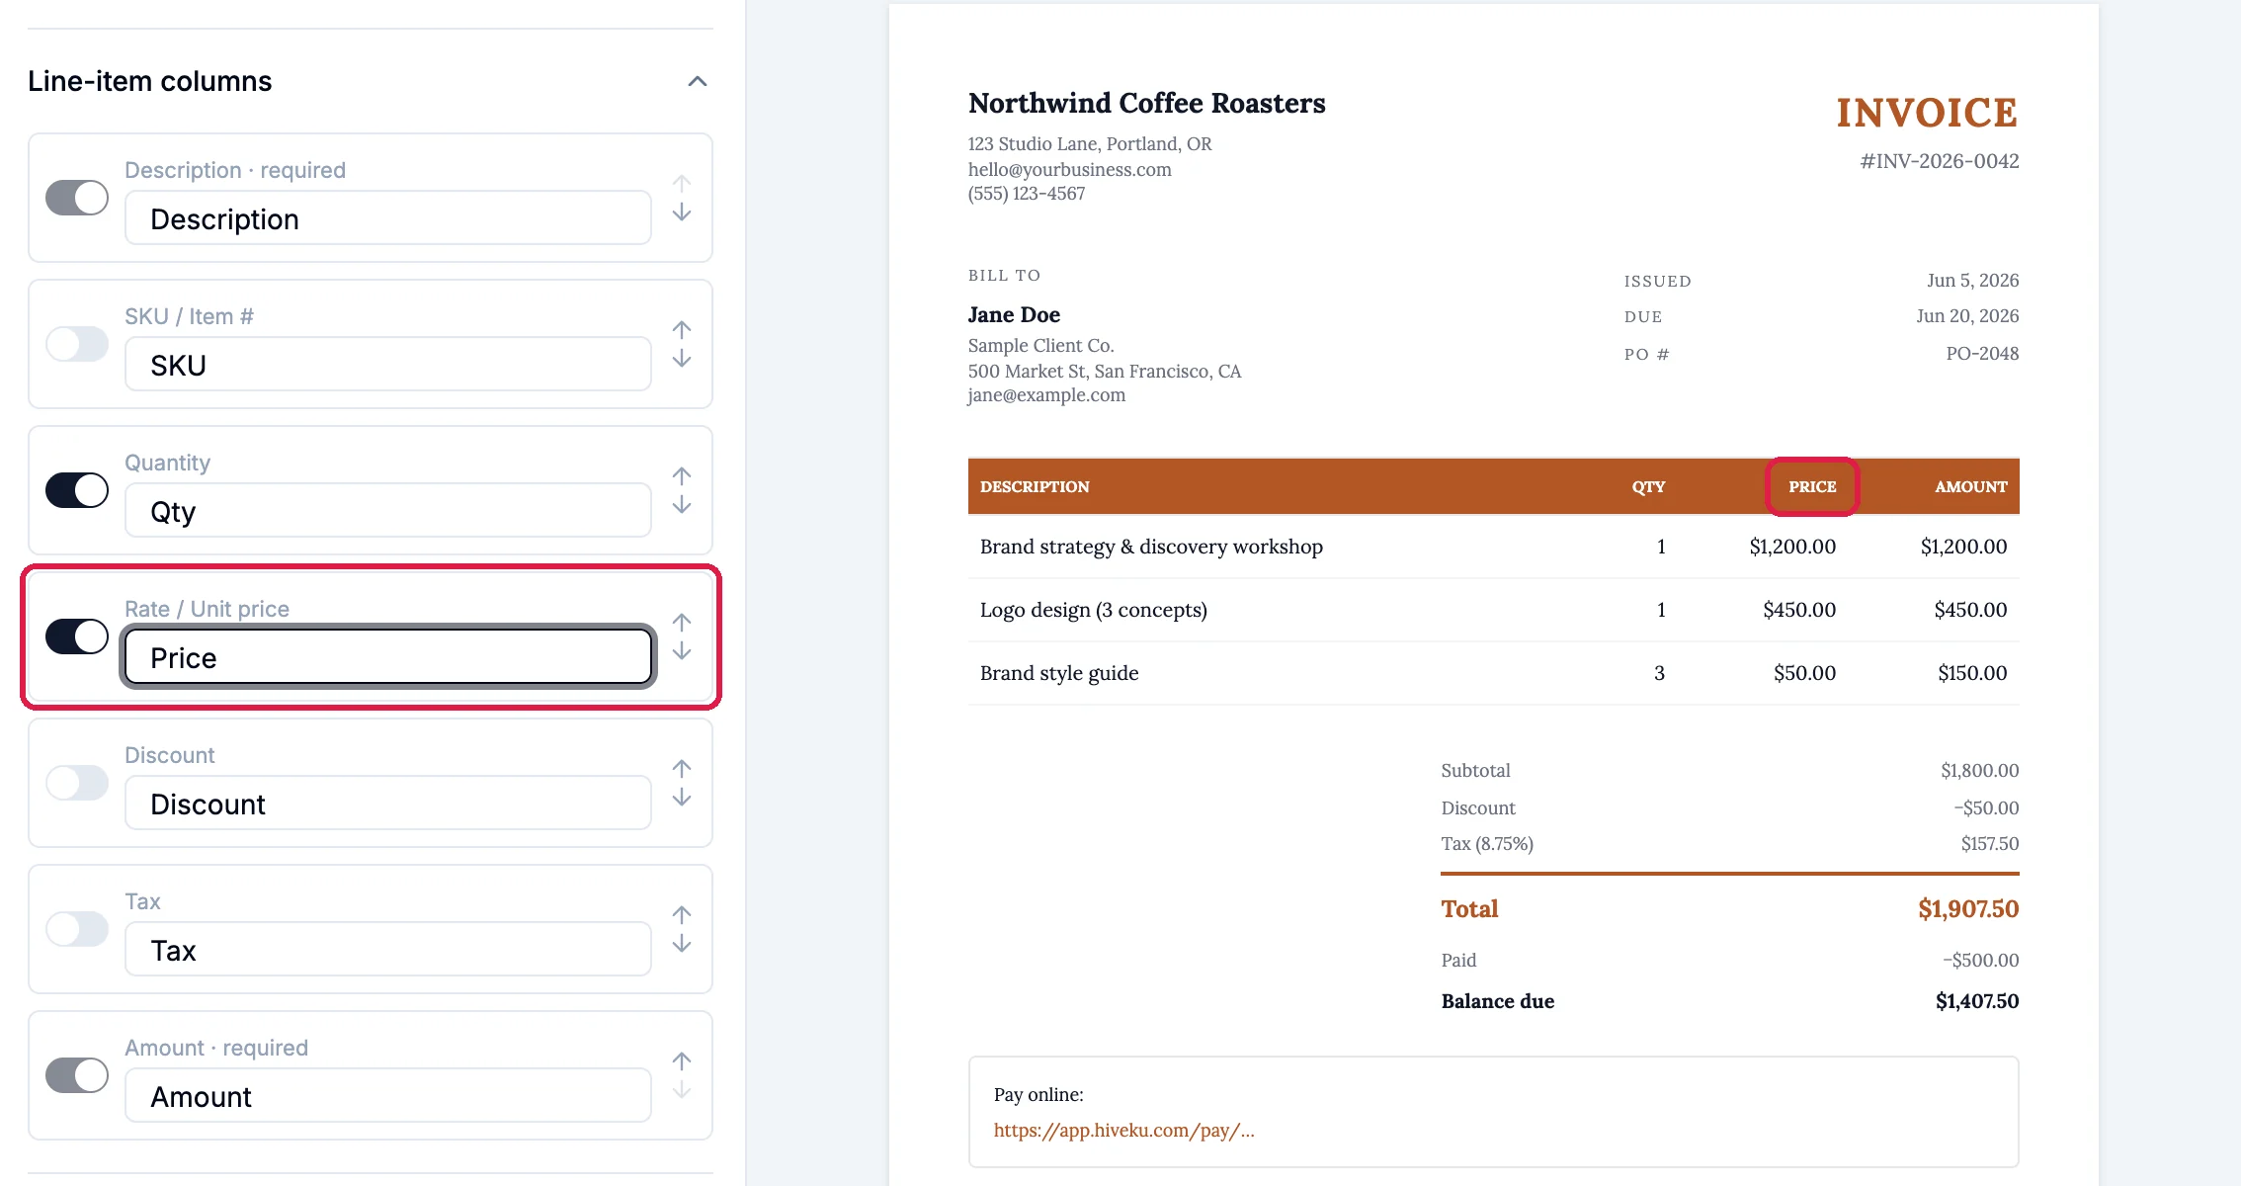The height and width of the screenshot is (1186, 2241).
Task: Move Description column down
Action: click(682, 212)
